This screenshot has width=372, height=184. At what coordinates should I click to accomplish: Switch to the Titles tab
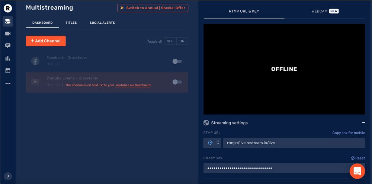pyautogui.click(x=71, y=23)
